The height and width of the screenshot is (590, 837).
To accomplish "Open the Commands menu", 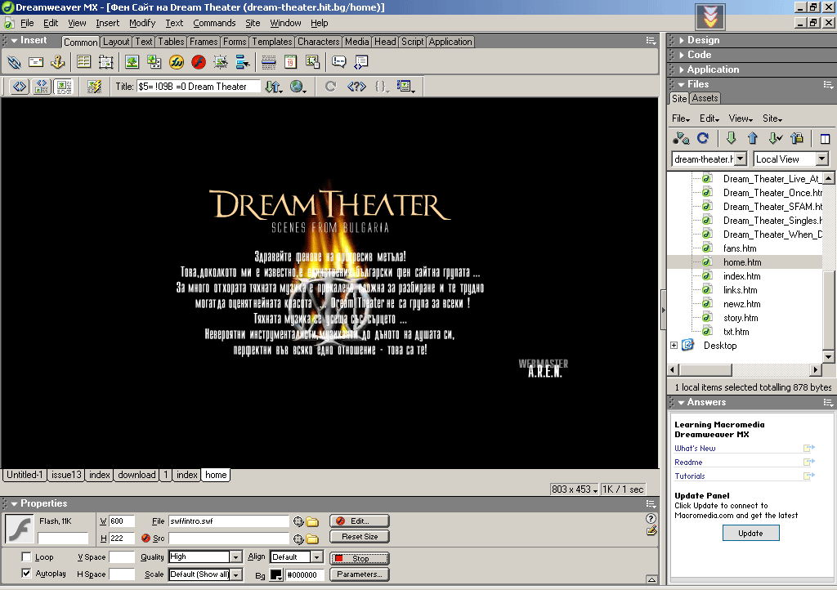I will tap(214, 23).
